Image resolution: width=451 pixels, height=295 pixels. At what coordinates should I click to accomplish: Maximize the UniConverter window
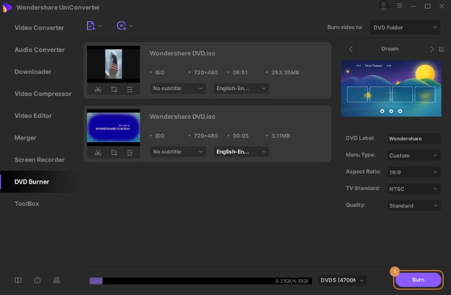(x=428, y=6)
